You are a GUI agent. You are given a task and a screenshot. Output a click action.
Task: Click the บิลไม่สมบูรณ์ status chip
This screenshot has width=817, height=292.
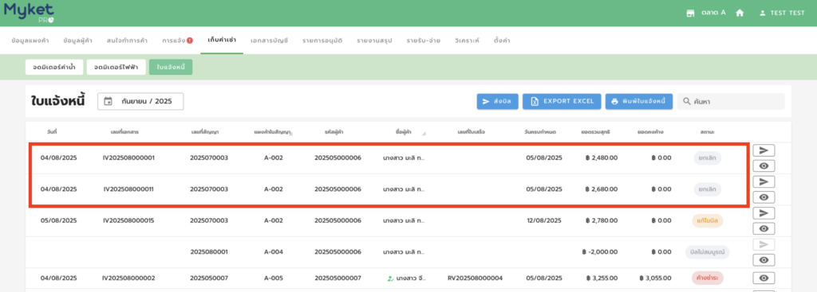click(707, 251)
